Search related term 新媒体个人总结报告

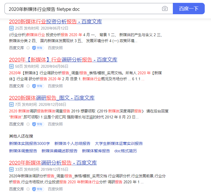pos(72,143)
